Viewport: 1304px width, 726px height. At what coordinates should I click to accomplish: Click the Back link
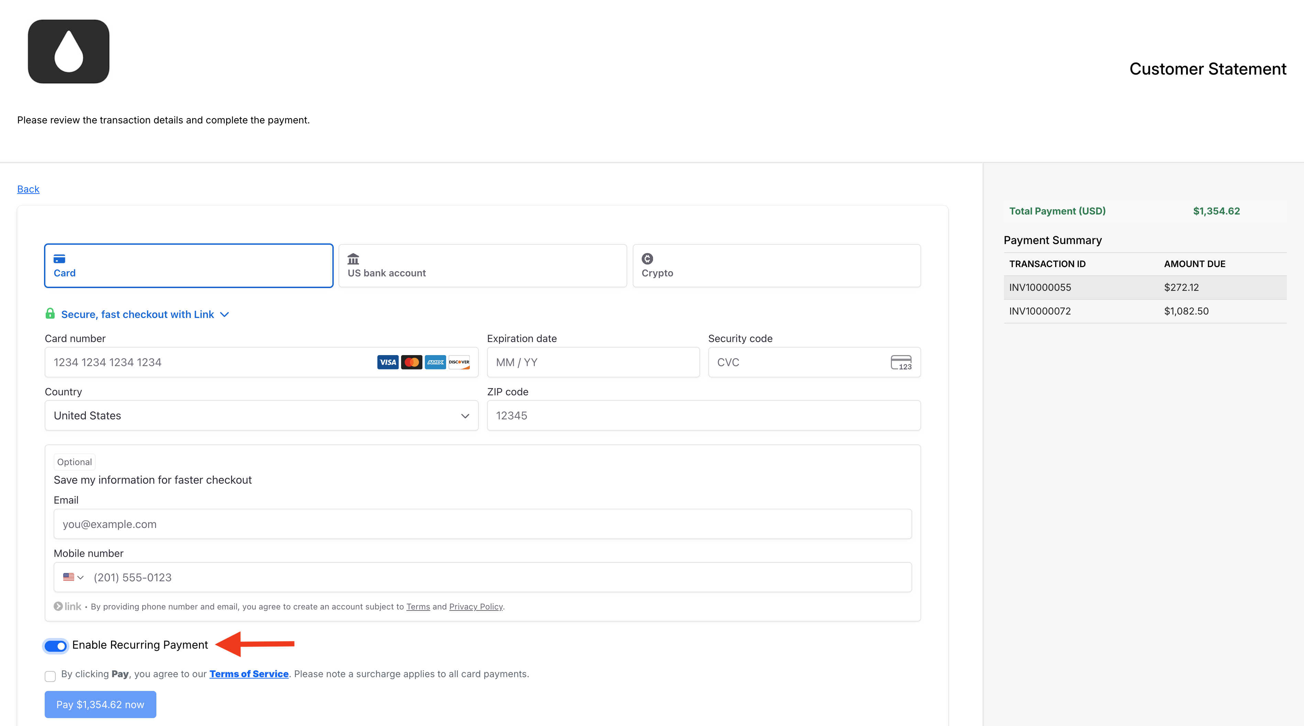coord(28,189)
